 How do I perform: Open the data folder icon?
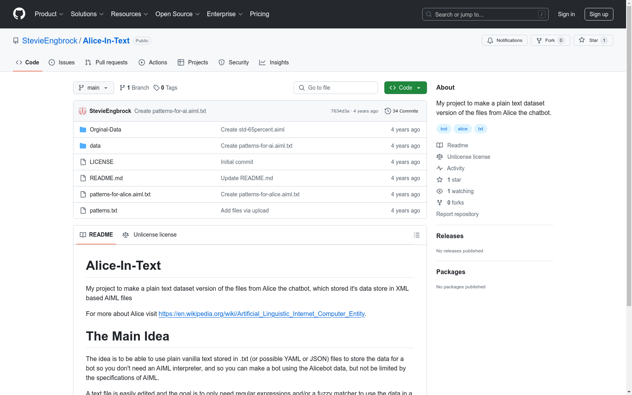pyautogui.click(x=83, y=146)
